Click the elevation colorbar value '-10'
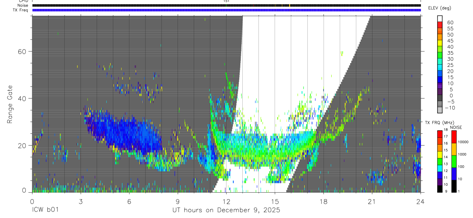The width and height of the screenshot is (473, 218). coord(450,108)
